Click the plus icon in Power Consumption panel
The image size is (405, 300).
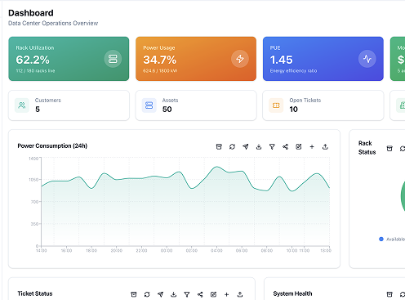click(312, 146)
